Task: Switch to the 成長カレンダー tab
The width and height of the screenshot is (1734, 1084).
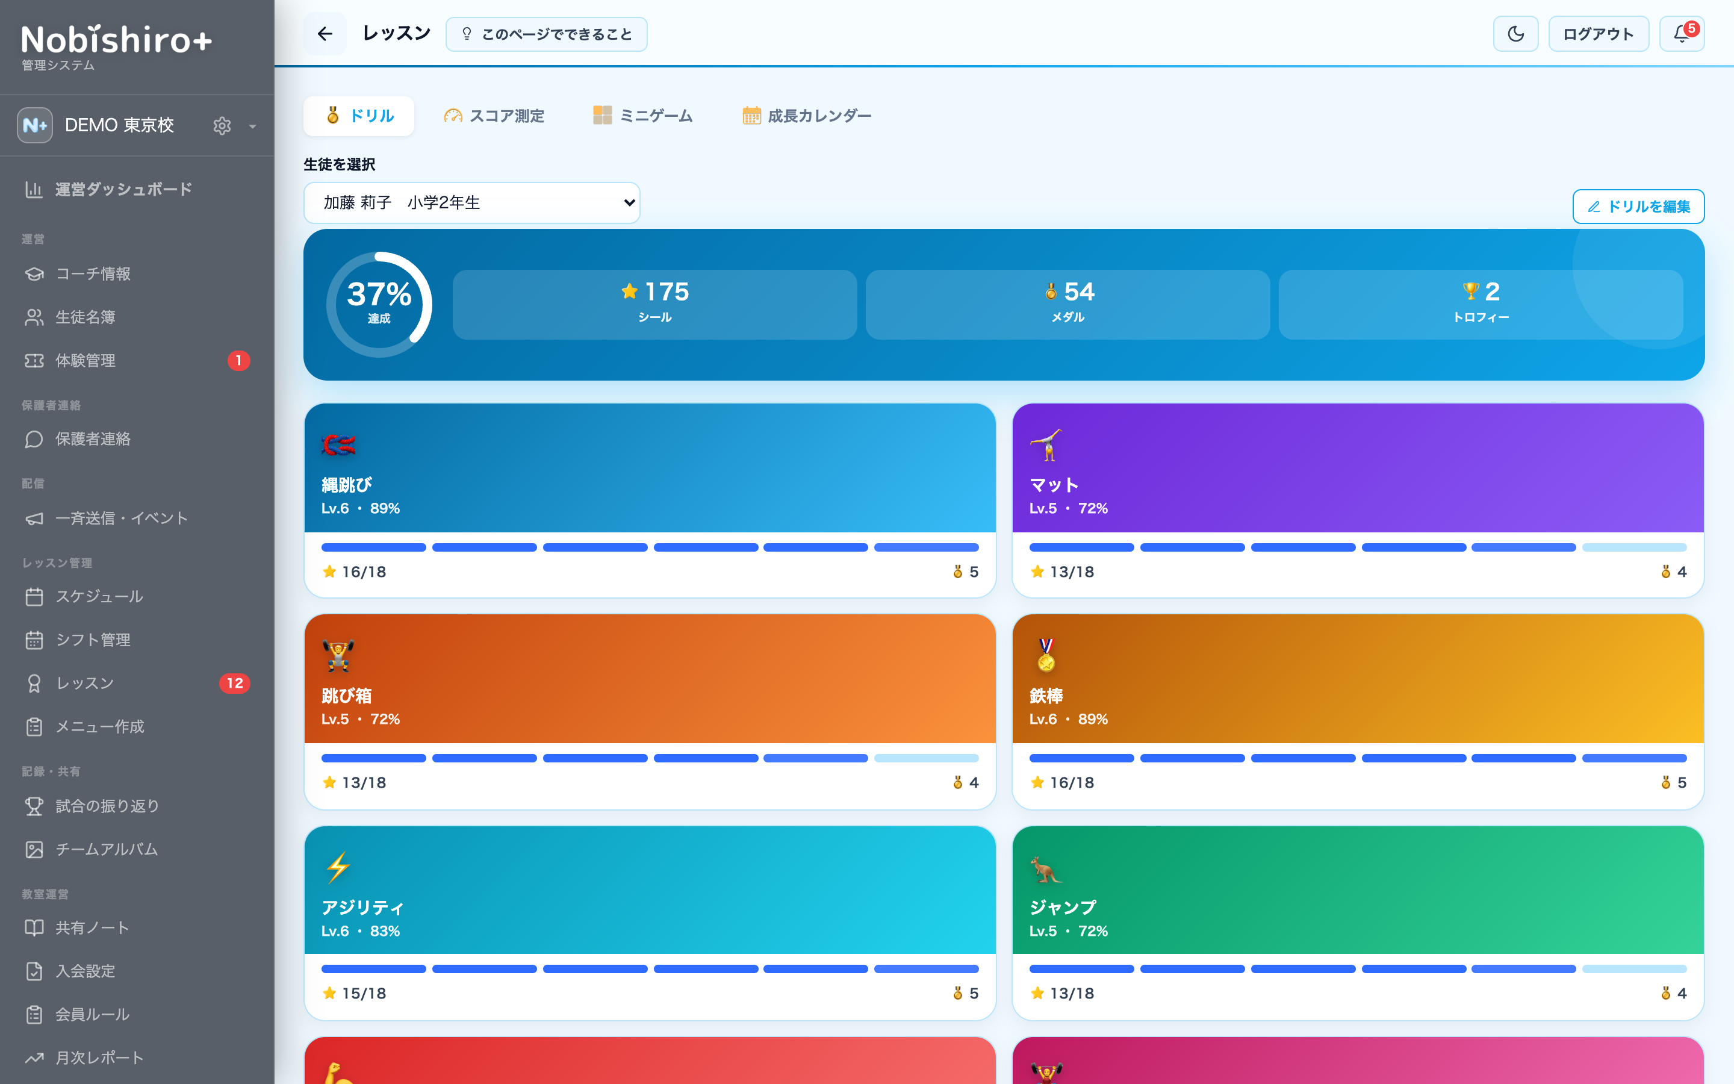Action: click(x=807, y=116)
